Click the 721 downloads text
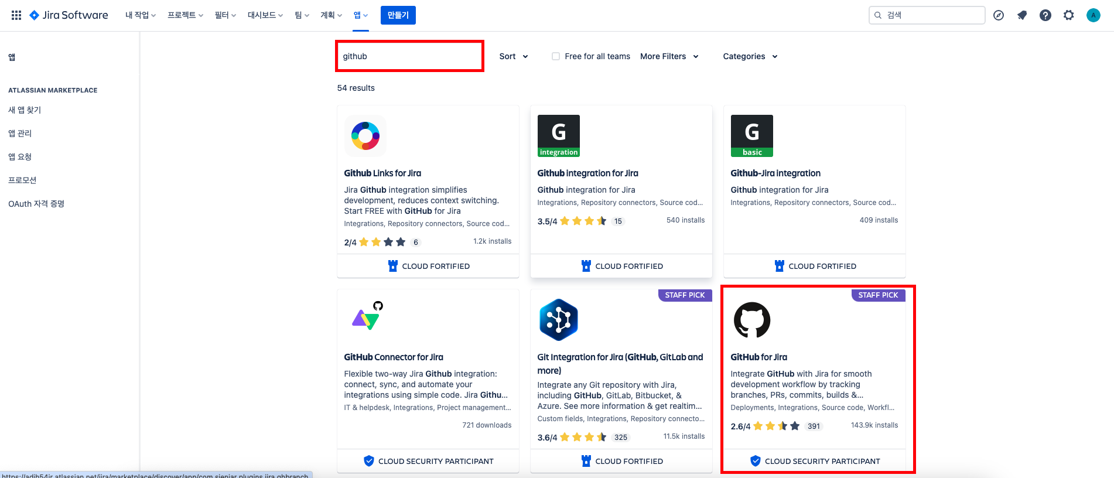Viewport: 1114px width, 478px height. point(487,425)
